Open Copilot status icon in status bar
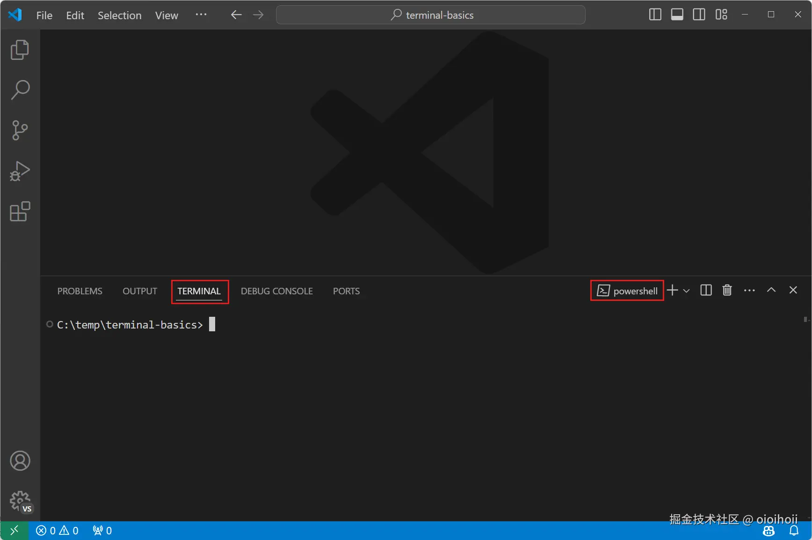 point(769,531)
